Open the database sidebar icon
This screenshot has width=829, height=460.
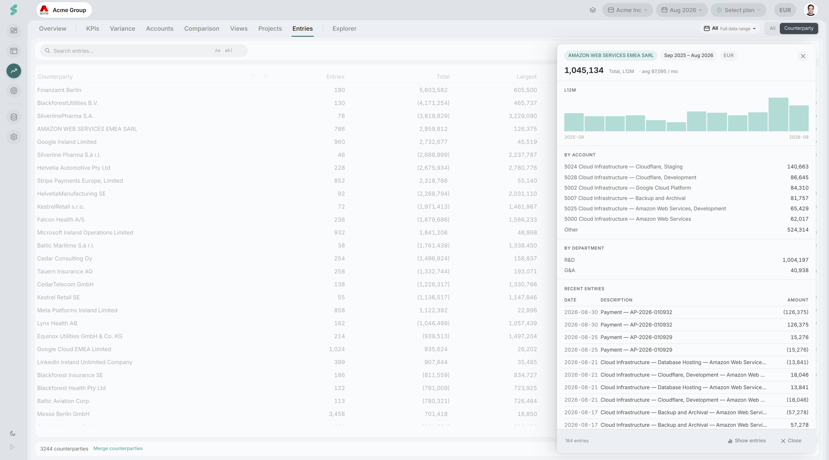coord(14,117)
